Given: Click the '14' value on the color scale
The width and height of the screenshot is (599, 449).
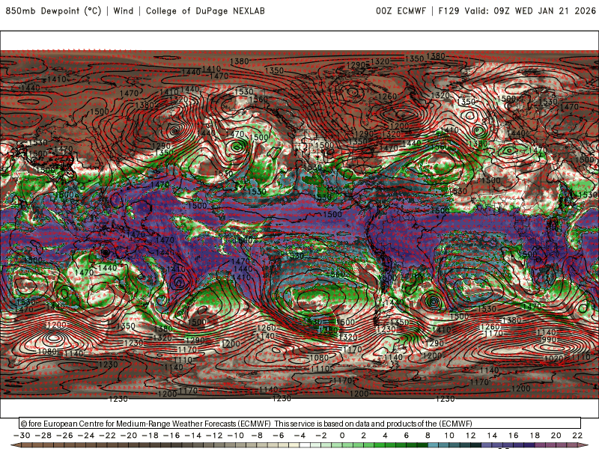Looking at the screenshot, I should [492, 436].
